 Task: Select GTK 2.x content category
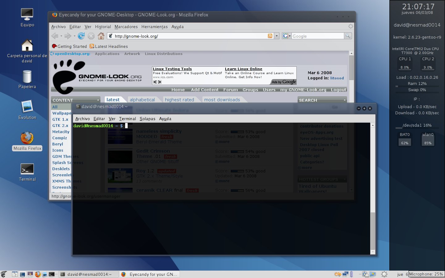coord(60,125)
